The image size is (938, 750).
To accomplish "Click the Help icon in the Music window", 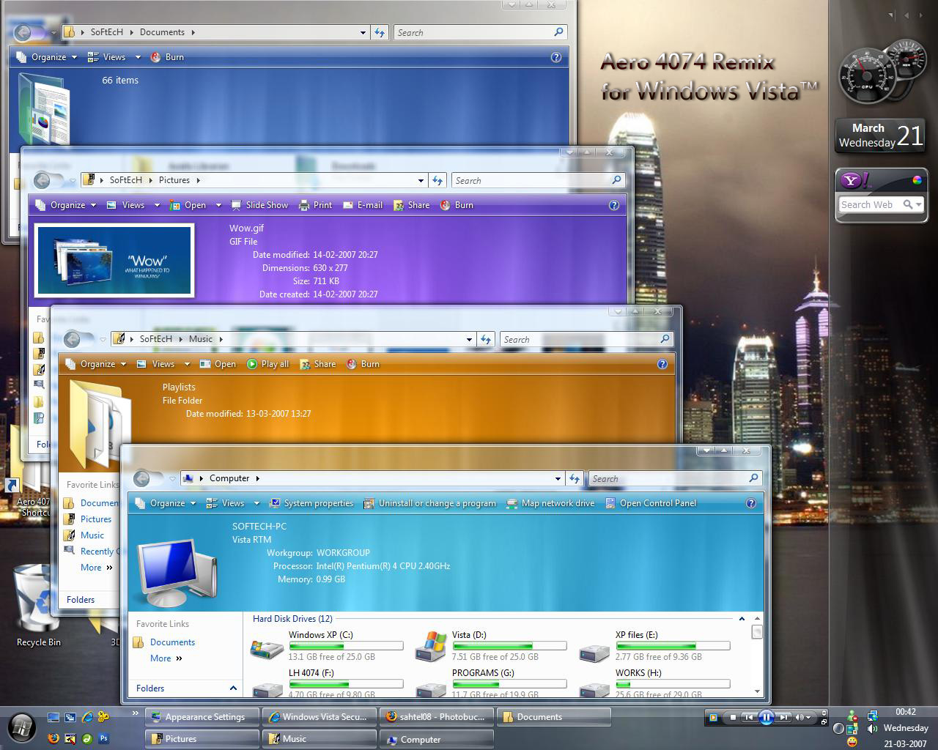I will pyautogui.click(x=662, y=364).
